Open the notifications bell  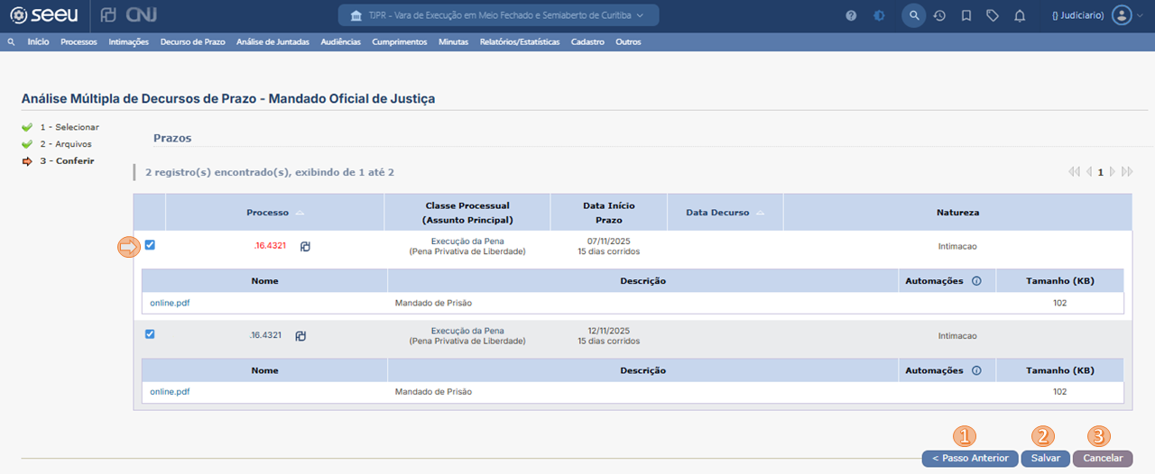(1020, 15)
